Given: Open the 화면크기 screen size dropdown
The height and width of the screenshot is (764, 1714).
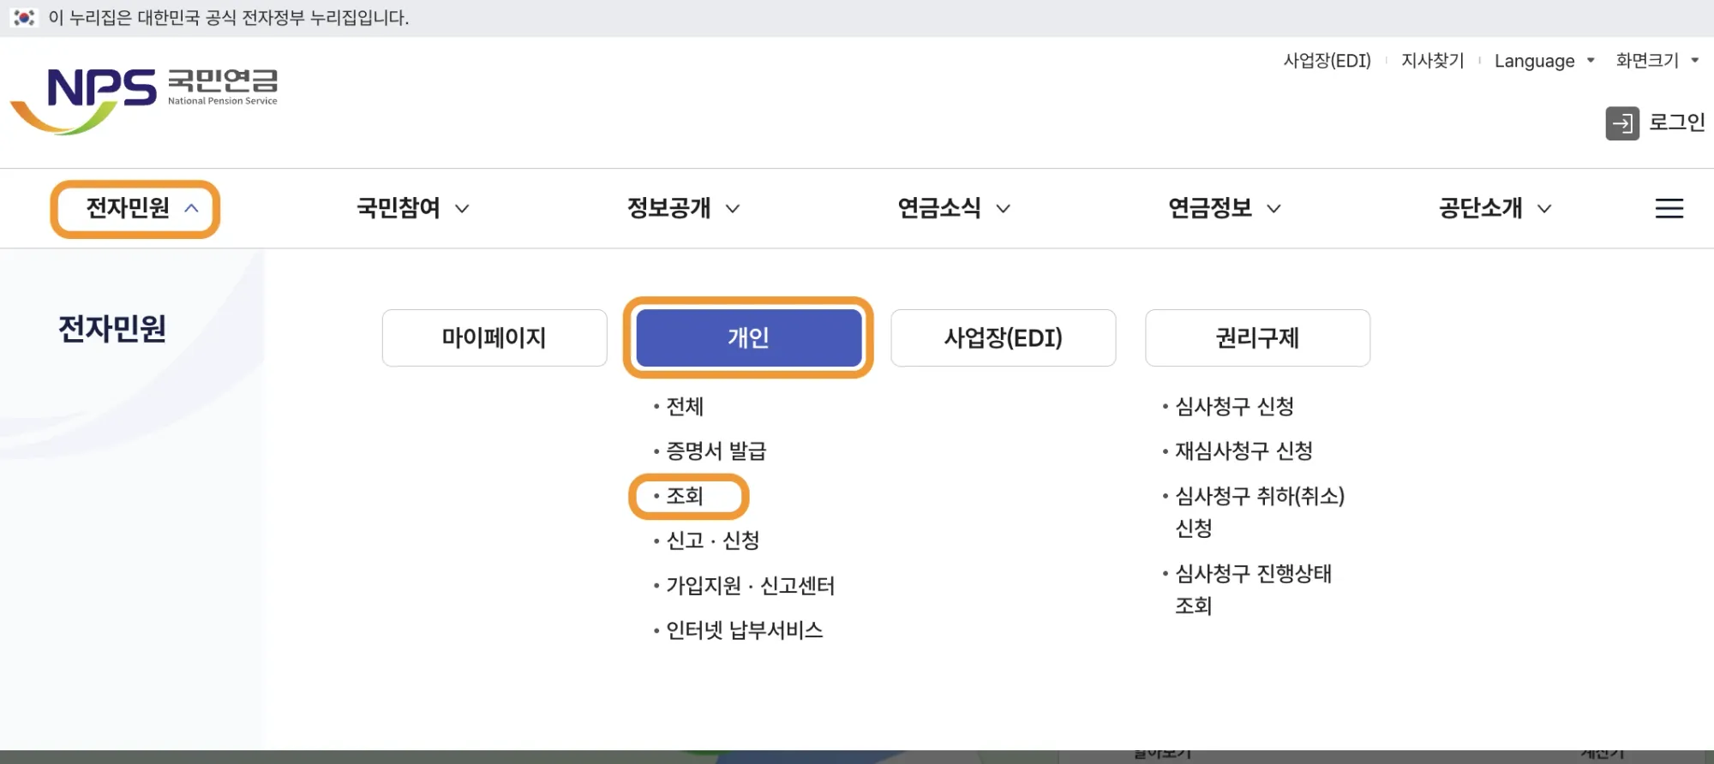Looking at the screenshot, I should [1657, 61].
